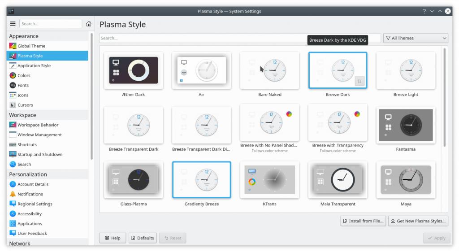Image resolution: width=459 pixels, height=252 pixels.
Task: Select the Fantasma theme thumbnail
Action: coord(406,125)
